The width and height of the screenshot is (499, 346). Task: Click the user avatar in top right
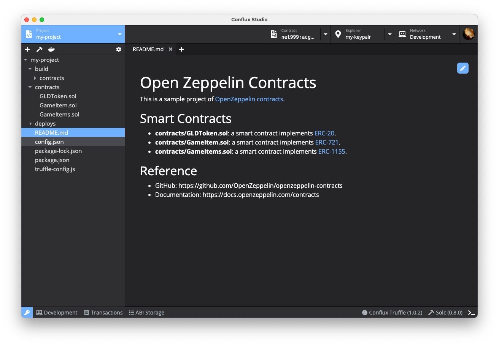pos(468,34)
